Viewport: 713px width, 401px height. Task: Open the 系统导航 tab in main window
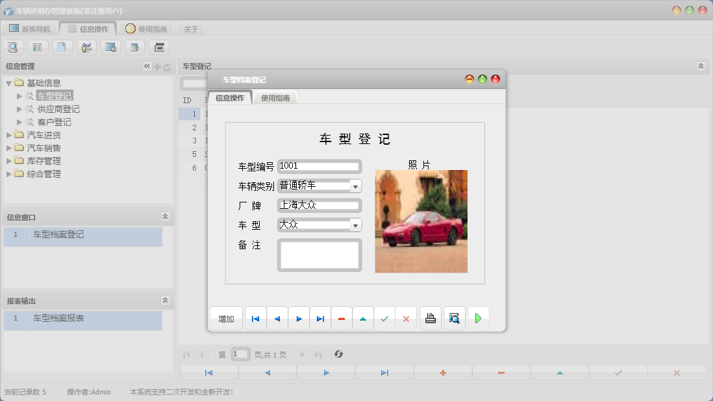click(29, 29)
